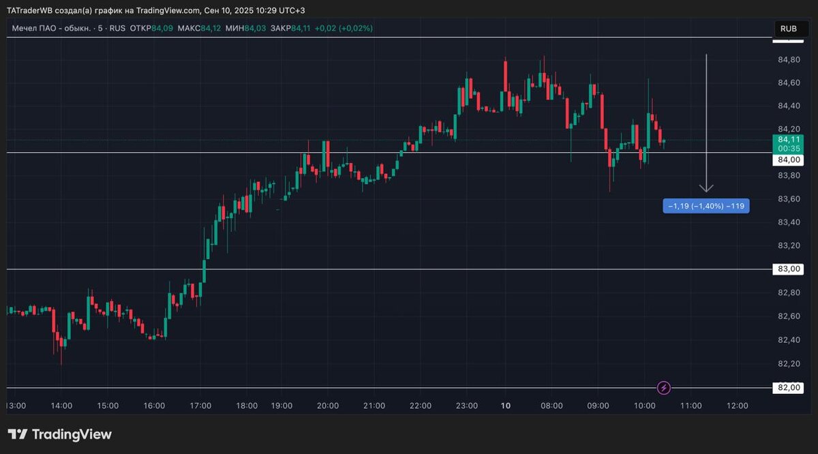Click the TradingView logo link
Viewport: 818px width, 454px height.
[59, 434]
